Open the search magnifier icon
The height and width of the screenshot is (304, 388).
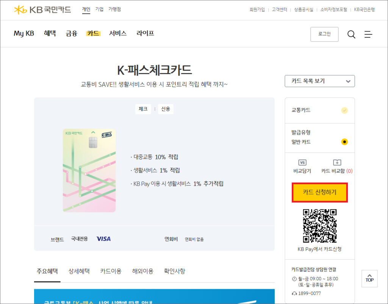coord(351,34)
